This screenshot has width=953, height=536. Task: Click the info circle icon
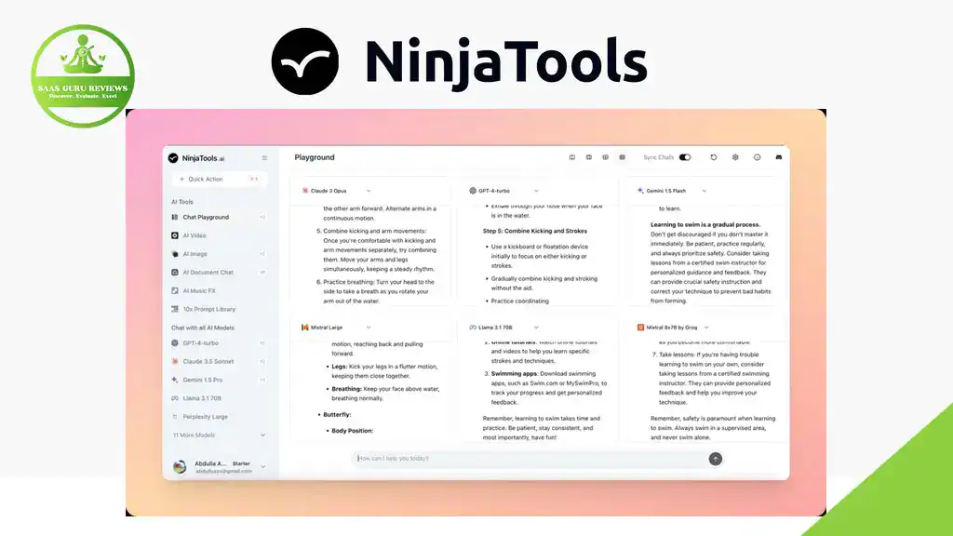coord(758,157)
